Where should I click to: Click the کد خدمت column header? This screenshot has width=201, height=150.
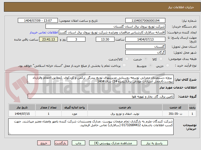tap(175, 107)
